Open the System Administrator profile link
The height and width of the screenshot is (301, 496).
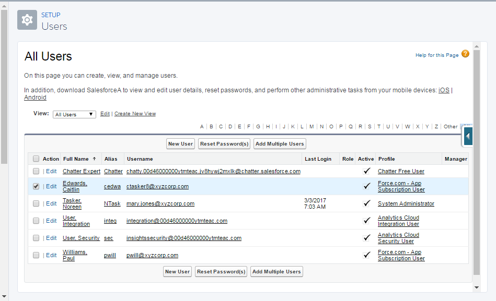click(x=406, y=203)
